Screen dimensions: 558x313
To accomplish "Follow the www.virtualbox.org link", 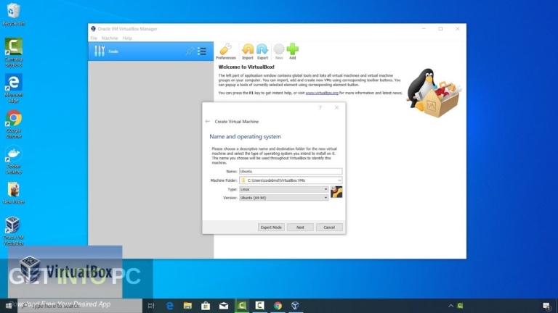I will (322, 93).
